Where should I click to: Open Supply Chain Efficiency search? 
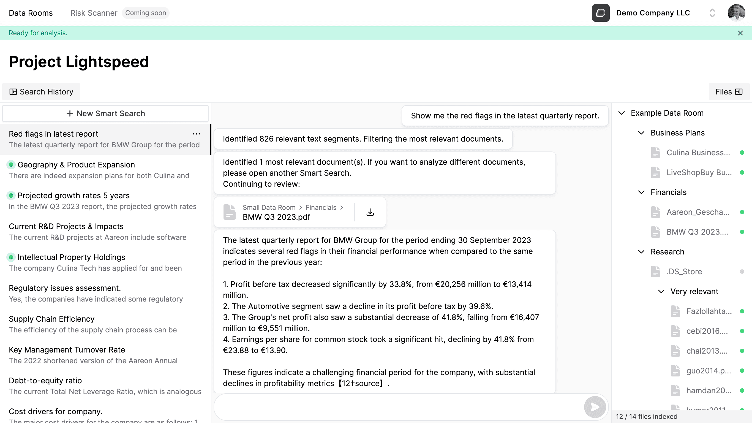pos(105,324)
